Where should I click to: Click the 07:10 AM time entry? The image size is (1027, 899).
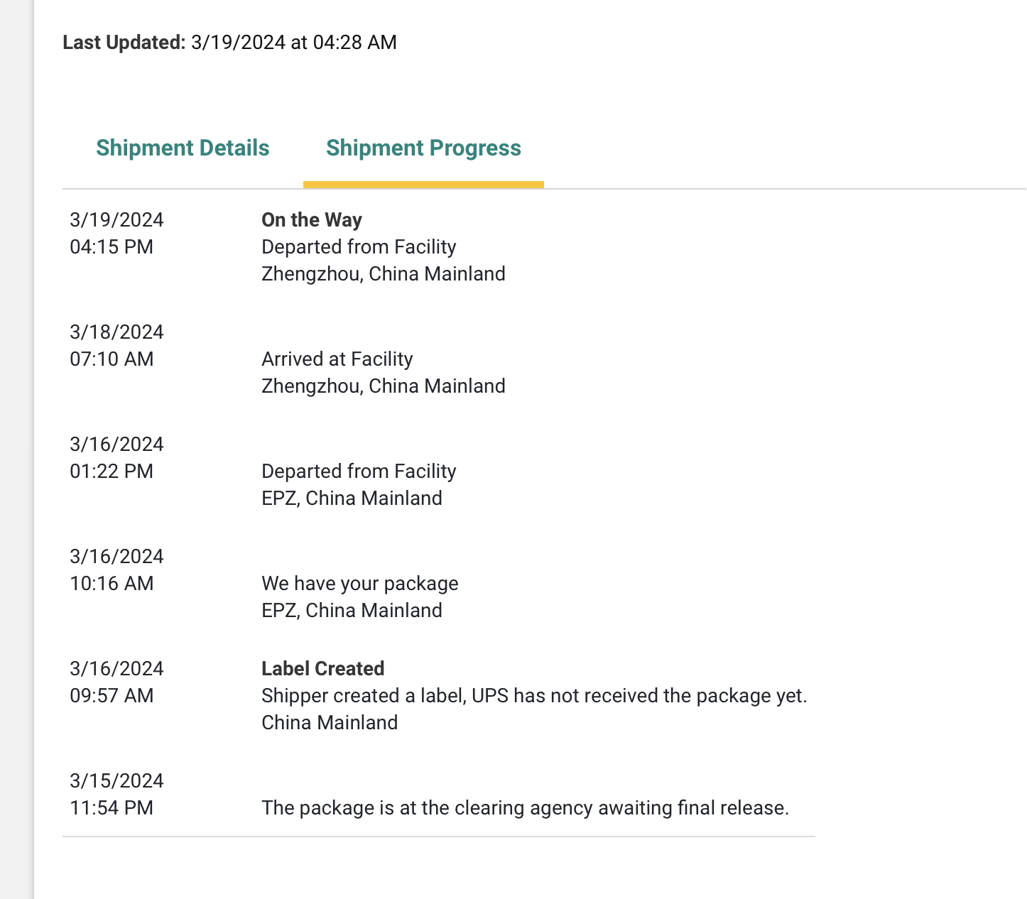112,359
